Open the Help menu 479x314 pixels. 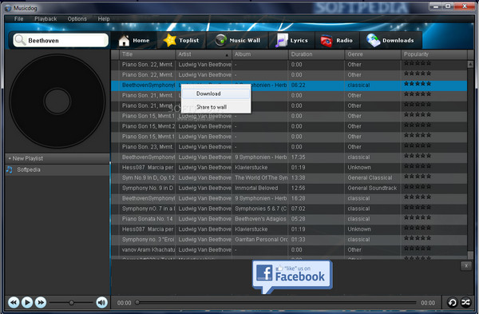pyautogui.click(x=104, y=18)
